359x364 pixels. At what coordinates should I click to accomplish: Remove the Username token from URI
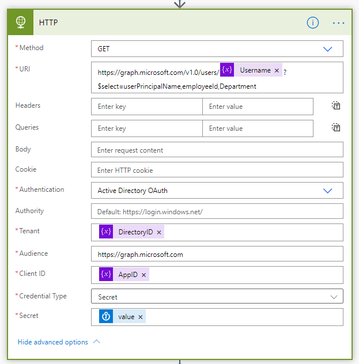tap(277, 71)
